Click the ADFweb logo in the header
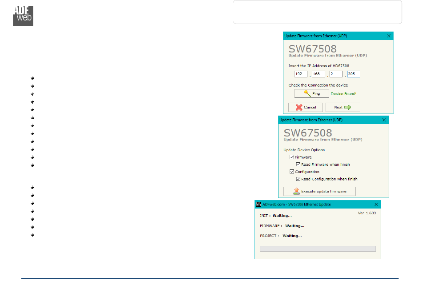Image resolution: width=422 pixels, height=293 pixels. (23, 16)
